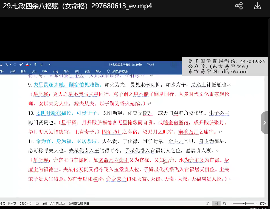270x209 pixels.
Task: Expand the font color dropdown arrow
Action: pos(30,65)
